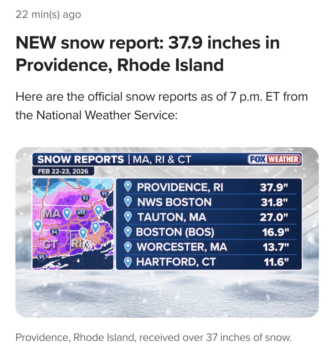Select the location pin beside Tauton, MA
Screen dimensions: 331x344
pyautogui.click(x=128, y=217)
